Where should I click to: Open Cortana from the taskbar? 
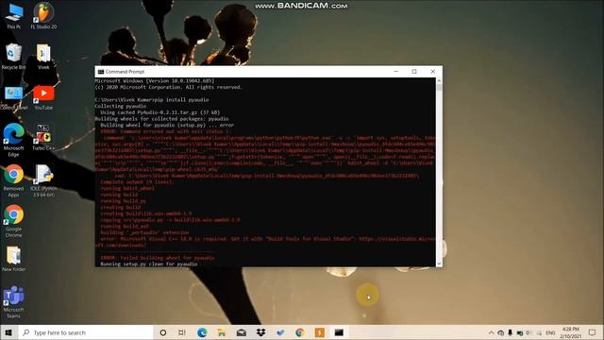162,332
